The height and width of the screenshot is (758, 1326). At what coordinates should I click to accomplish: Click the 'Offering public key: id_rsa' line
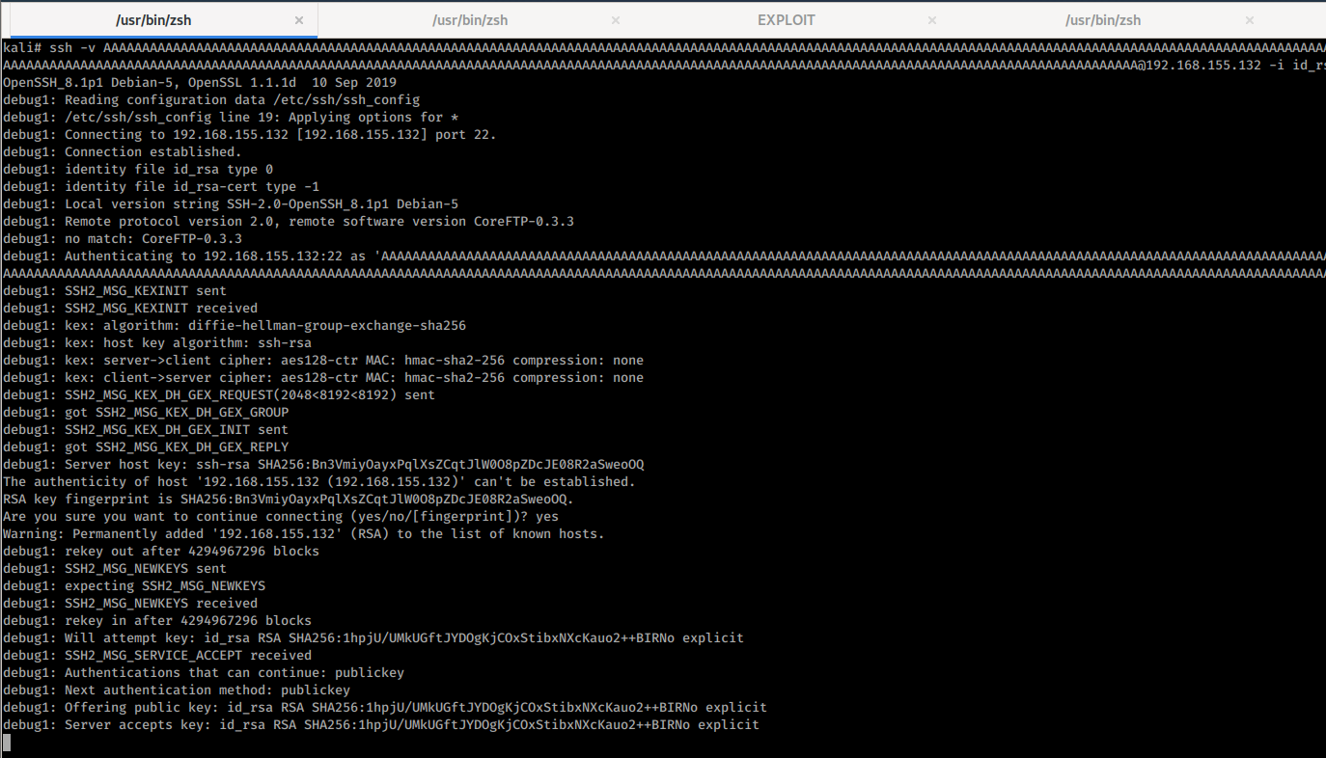tap(385, 707)
